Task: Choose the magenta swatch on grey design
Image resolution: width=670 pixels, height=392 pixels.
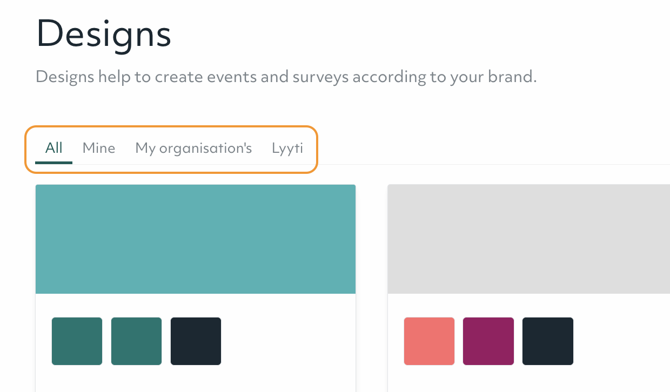Action: coord(488,341)
